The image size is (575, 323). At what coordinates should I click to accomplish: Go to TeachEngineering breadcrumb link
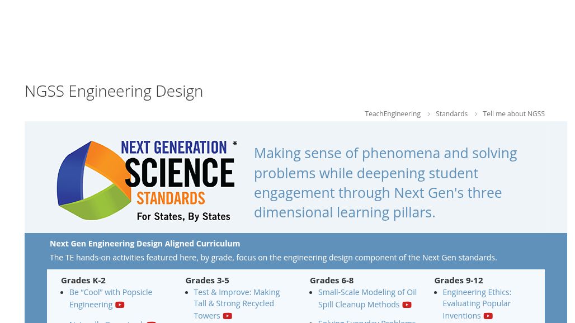[x=393, y=114]
